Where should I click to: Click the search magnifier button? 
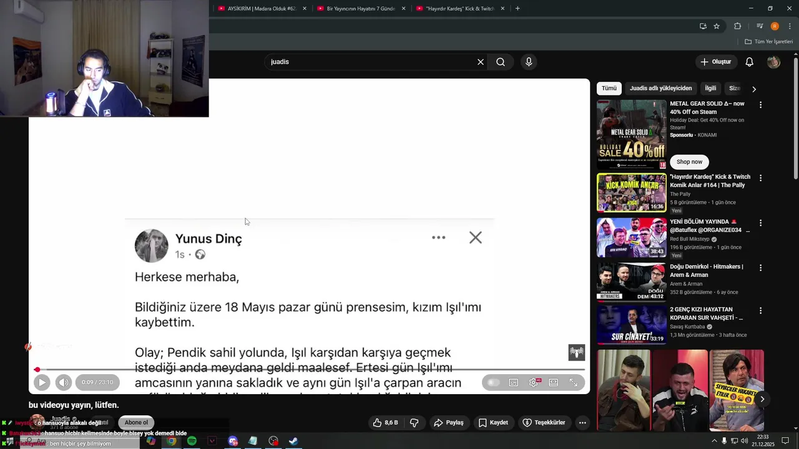coord(501,62)
